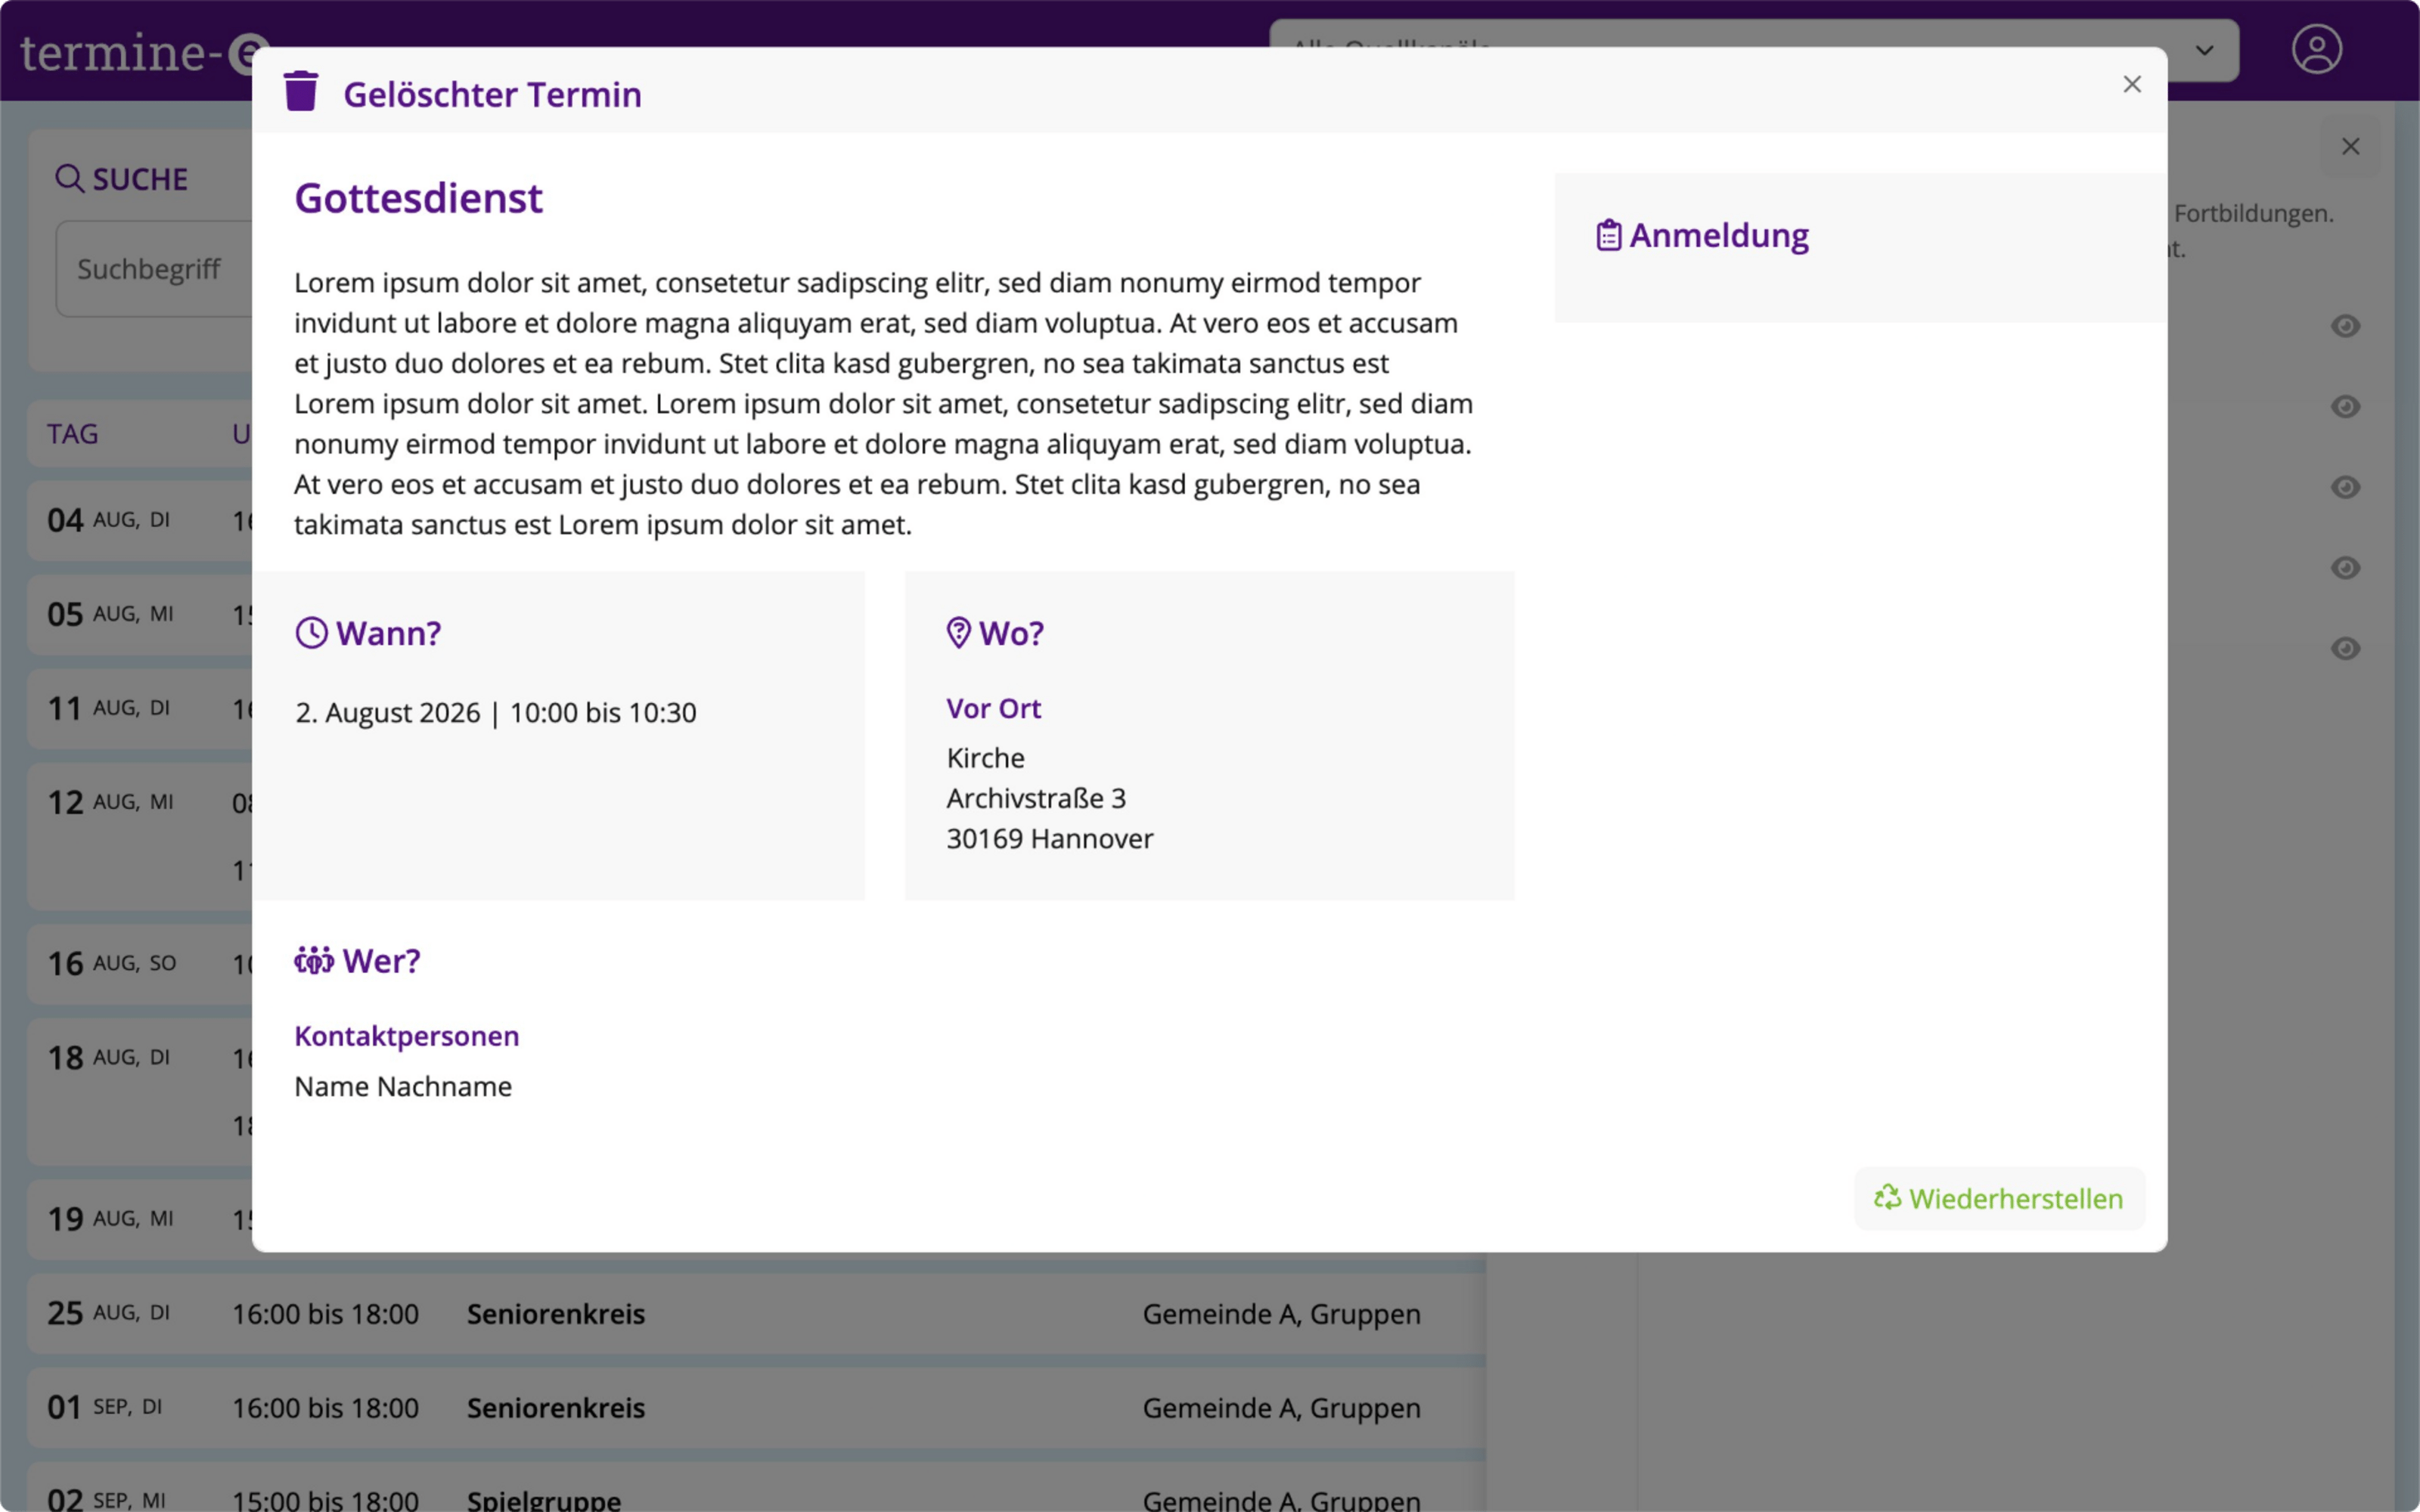Click the trash icon beside Gelöschter Termin
This screenshot has width=2420, height=1512.
(300, 91)
